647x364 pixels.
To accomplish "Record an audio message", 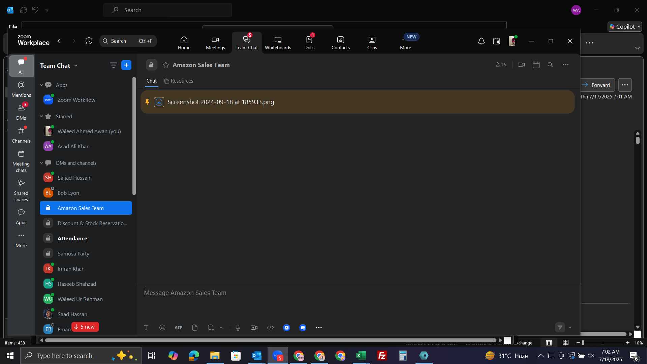I will click(x=238, y=328).
